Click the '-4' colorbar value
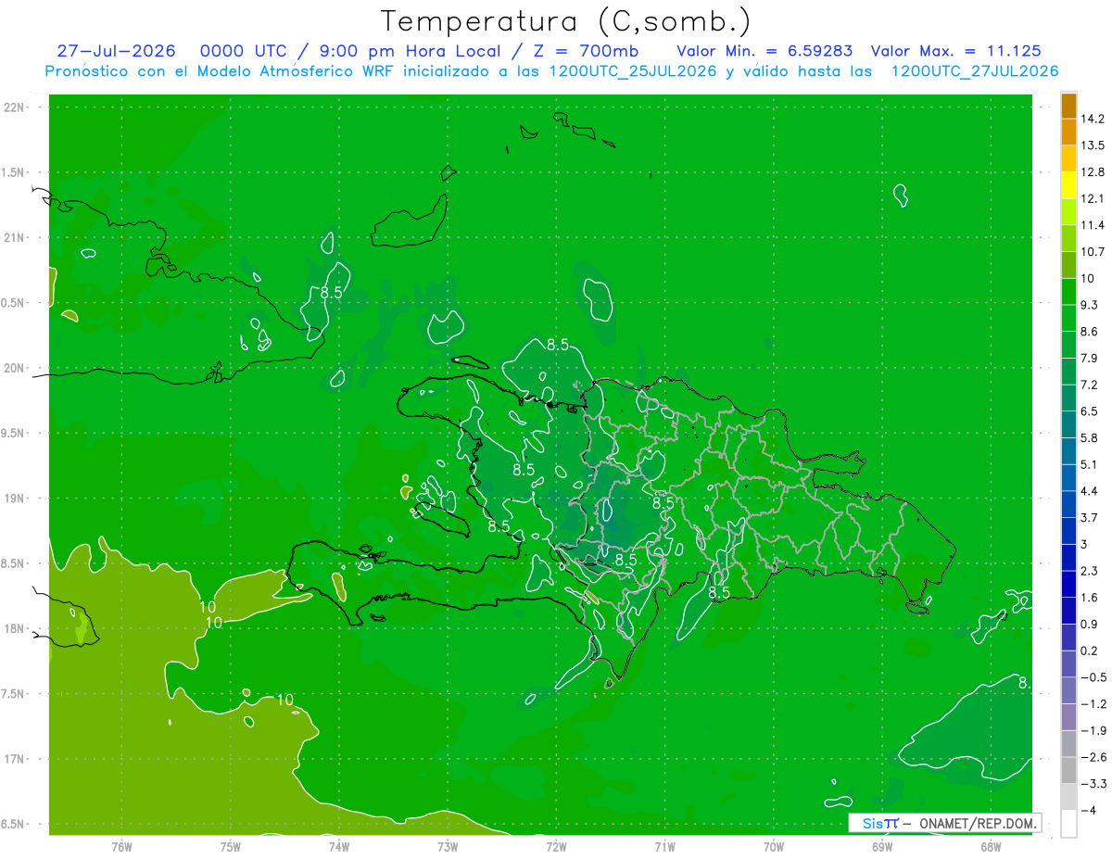This screenshot has height=859, width=1112. click(1088, 810)
